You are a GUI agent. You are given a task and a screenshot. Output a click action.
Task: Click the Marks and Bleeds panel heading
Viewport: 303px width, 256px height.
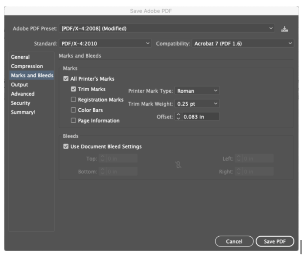pyautogui.click(x=80, y=56)
